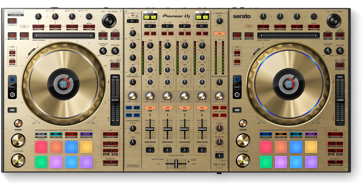Image resolution: width=363 pixels, height=190 pixels.
Task: Click the left deck LOAD PREPARE button
Action: pyautogui.click(x=116, y=35)
